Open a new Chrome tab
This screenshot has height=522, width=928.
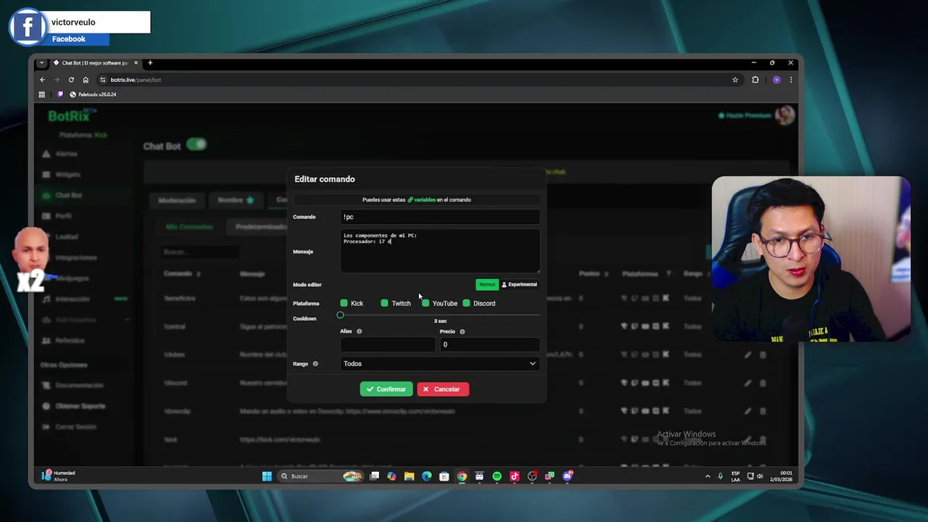pyautogui.click(x=150, y=63)
